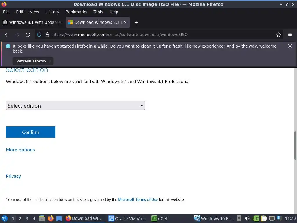This screenshot has width=297, height=223.
Task: Open the volume speaker tray icon
Action: point(247,218)
